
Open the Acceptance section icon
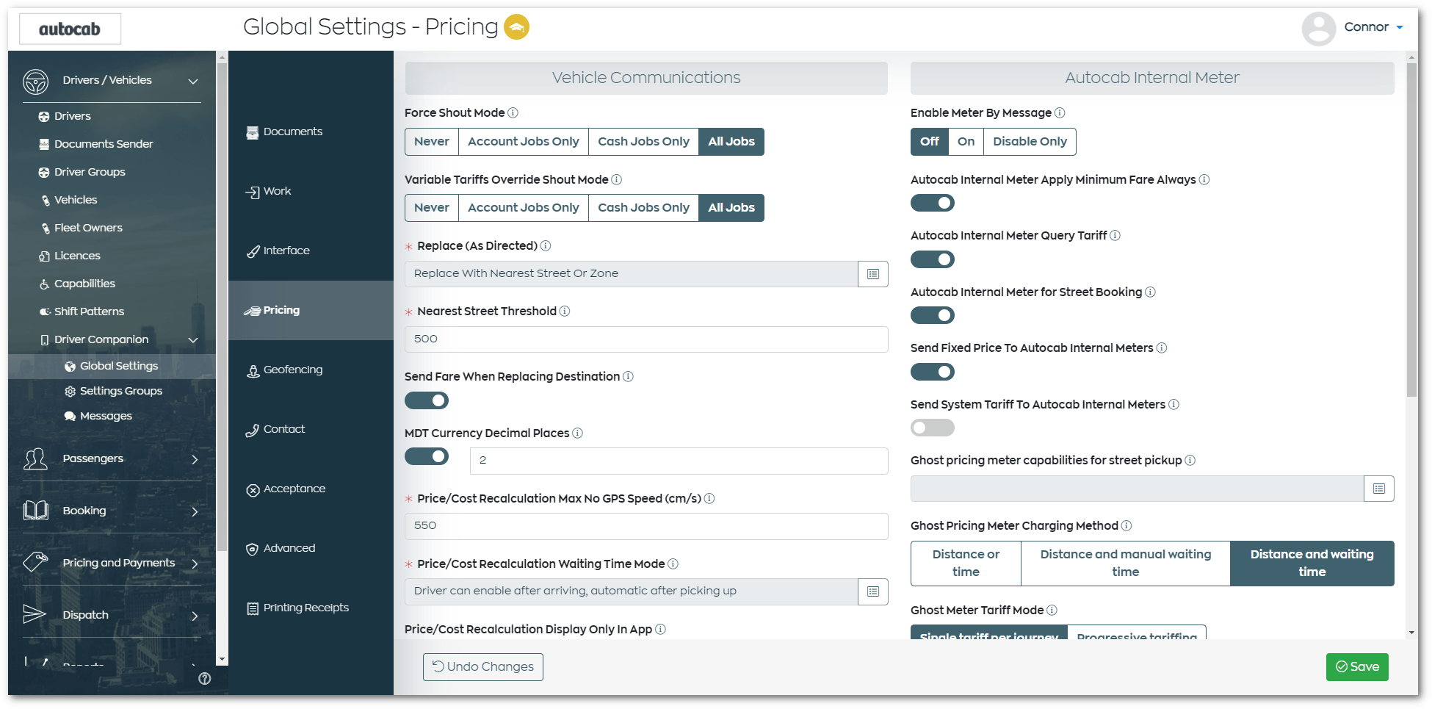point(253,489)
